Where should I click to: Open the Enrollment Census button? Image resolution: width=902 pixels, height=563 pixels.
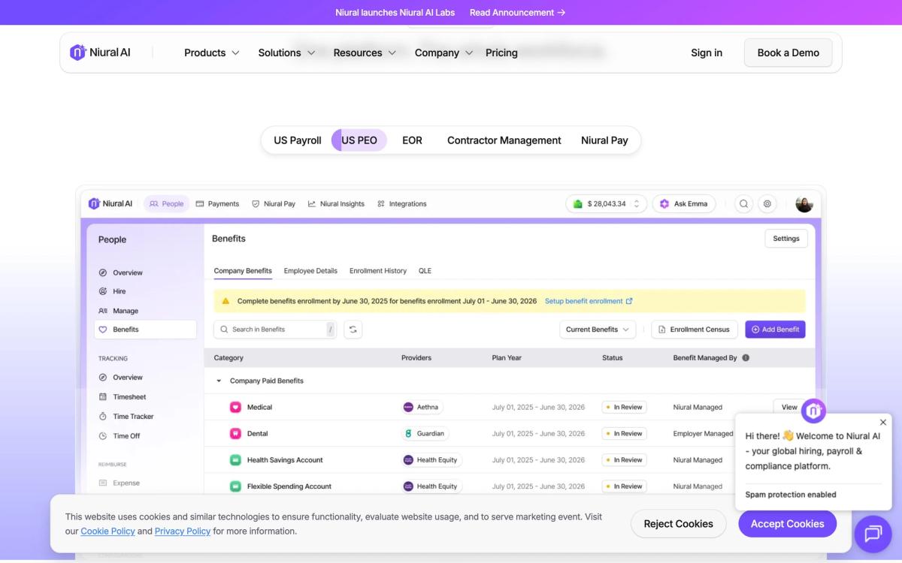[x=695, y=330]
